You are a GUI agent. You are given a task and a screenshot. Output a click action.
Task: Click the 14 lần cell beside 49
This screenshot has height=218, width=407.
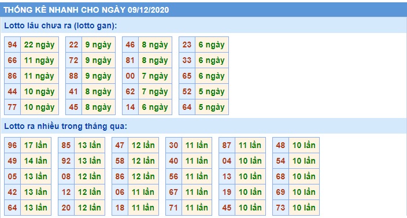tap(36, 161)
